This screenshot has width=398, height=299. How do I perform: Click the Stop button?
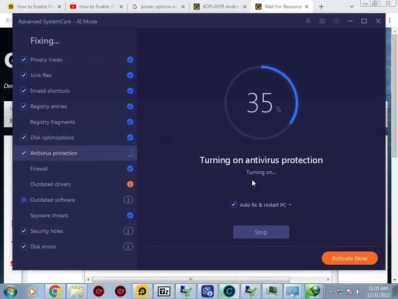click(261, 232)
